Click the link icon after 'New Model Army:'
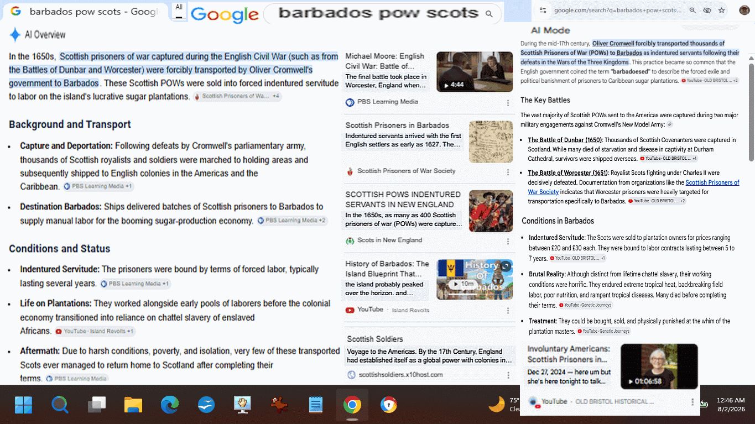755x424 pixels. click(x=670, y=125)
